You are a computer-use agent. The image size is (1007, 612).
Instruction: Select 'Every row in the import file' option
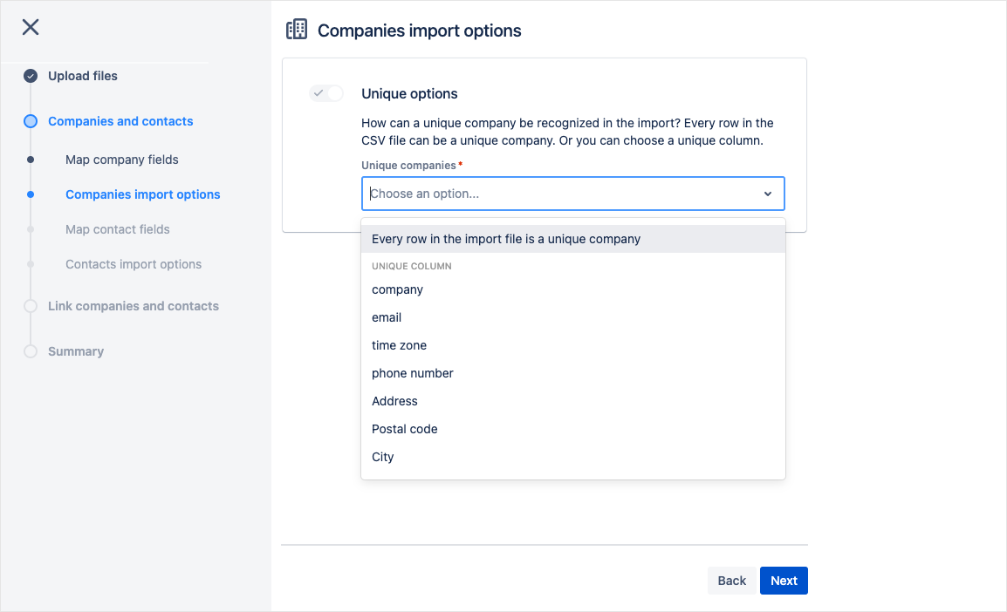point(506,239)
